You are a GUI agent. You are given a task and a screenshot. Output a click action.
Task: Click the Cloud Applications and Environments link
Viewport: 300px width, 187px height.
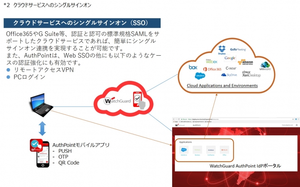(222, 86)
